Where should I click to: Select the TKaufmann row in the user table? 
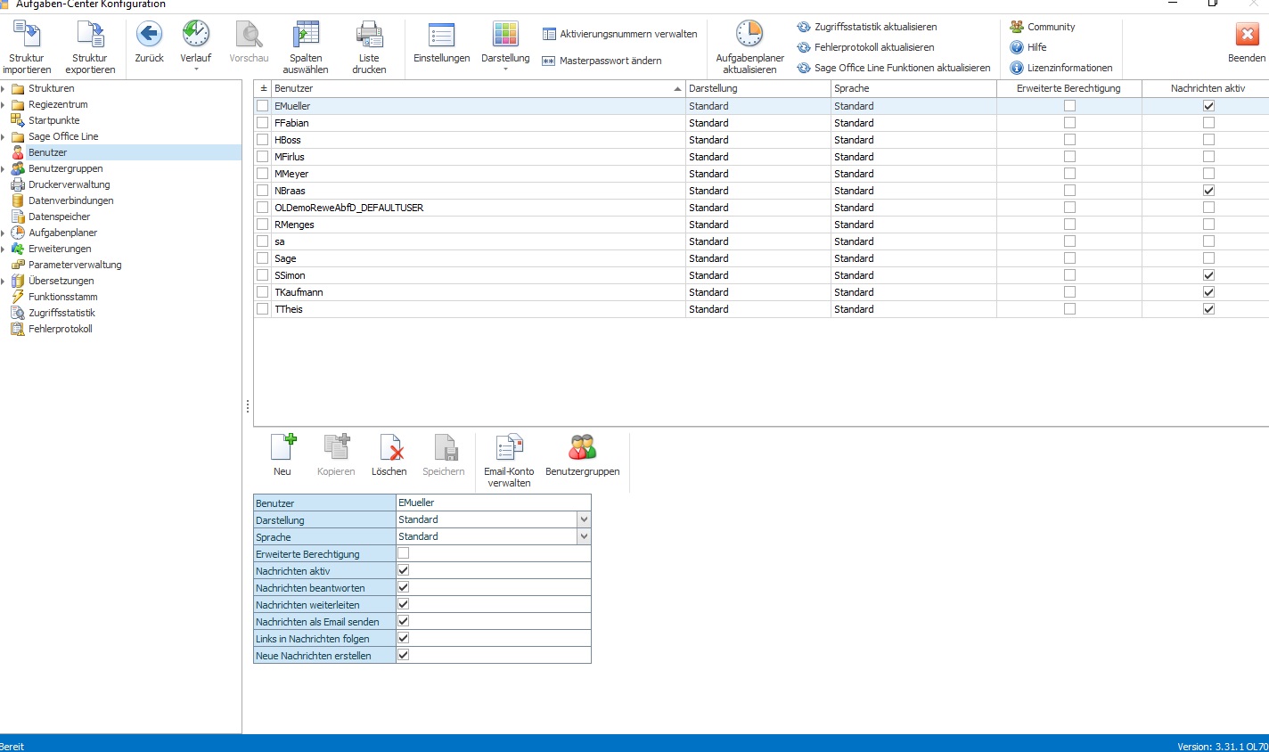(761, 292)
